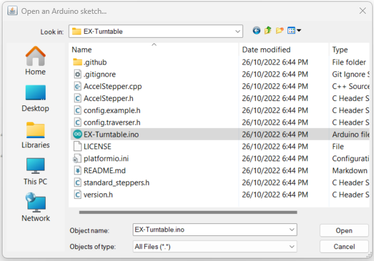Sort files by Name column header
Screen dimensions: 374x261
click(x=154, y=50)
